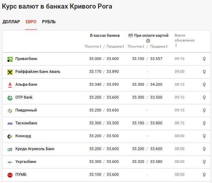Click the Креди Агриколь Банк logo

10,149
